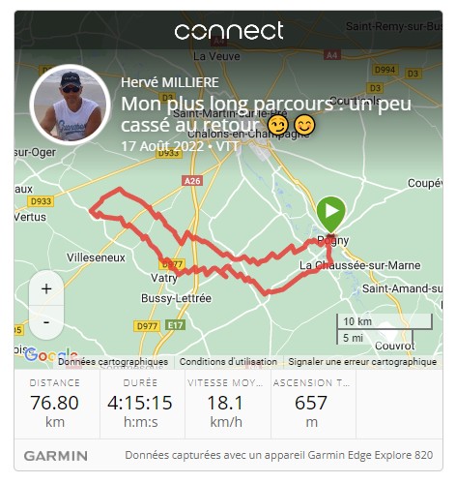Click Signaler une erreur cartographique
The width and height of the screenshot is (456, 483).
pyautogui.click(x=362, y=362)
